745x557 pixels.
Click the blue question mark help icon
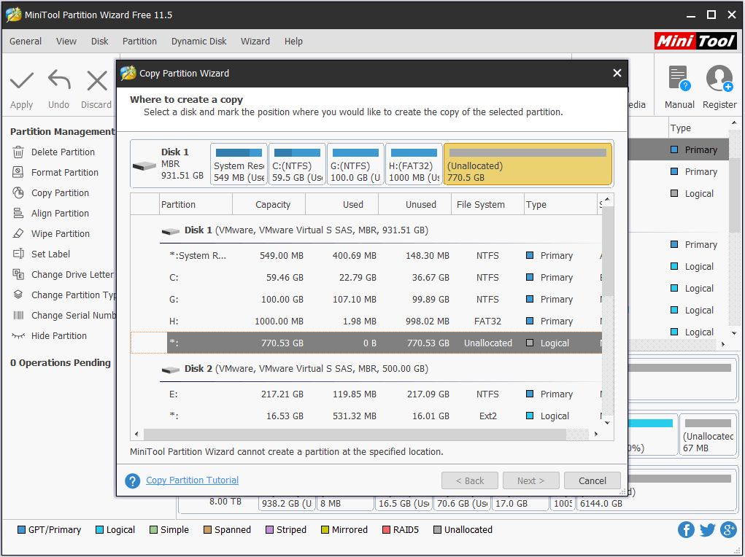click(x=133, y=480)
